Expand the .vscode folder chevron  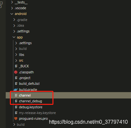click(x=12, y=8)
